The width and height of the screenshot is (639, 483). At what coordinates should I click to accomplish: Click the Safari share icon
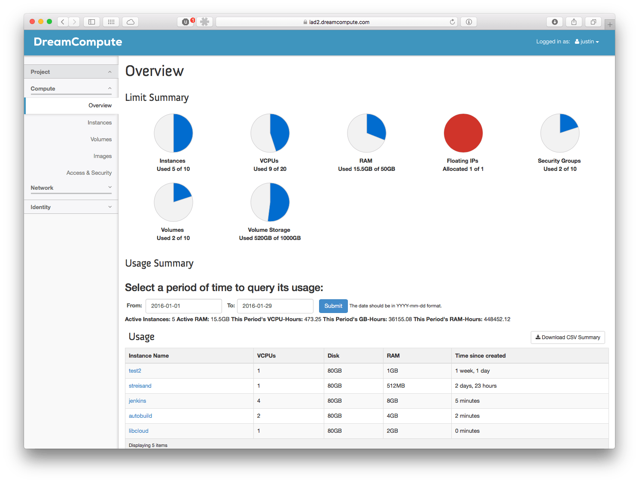click(x=574, y=21)
